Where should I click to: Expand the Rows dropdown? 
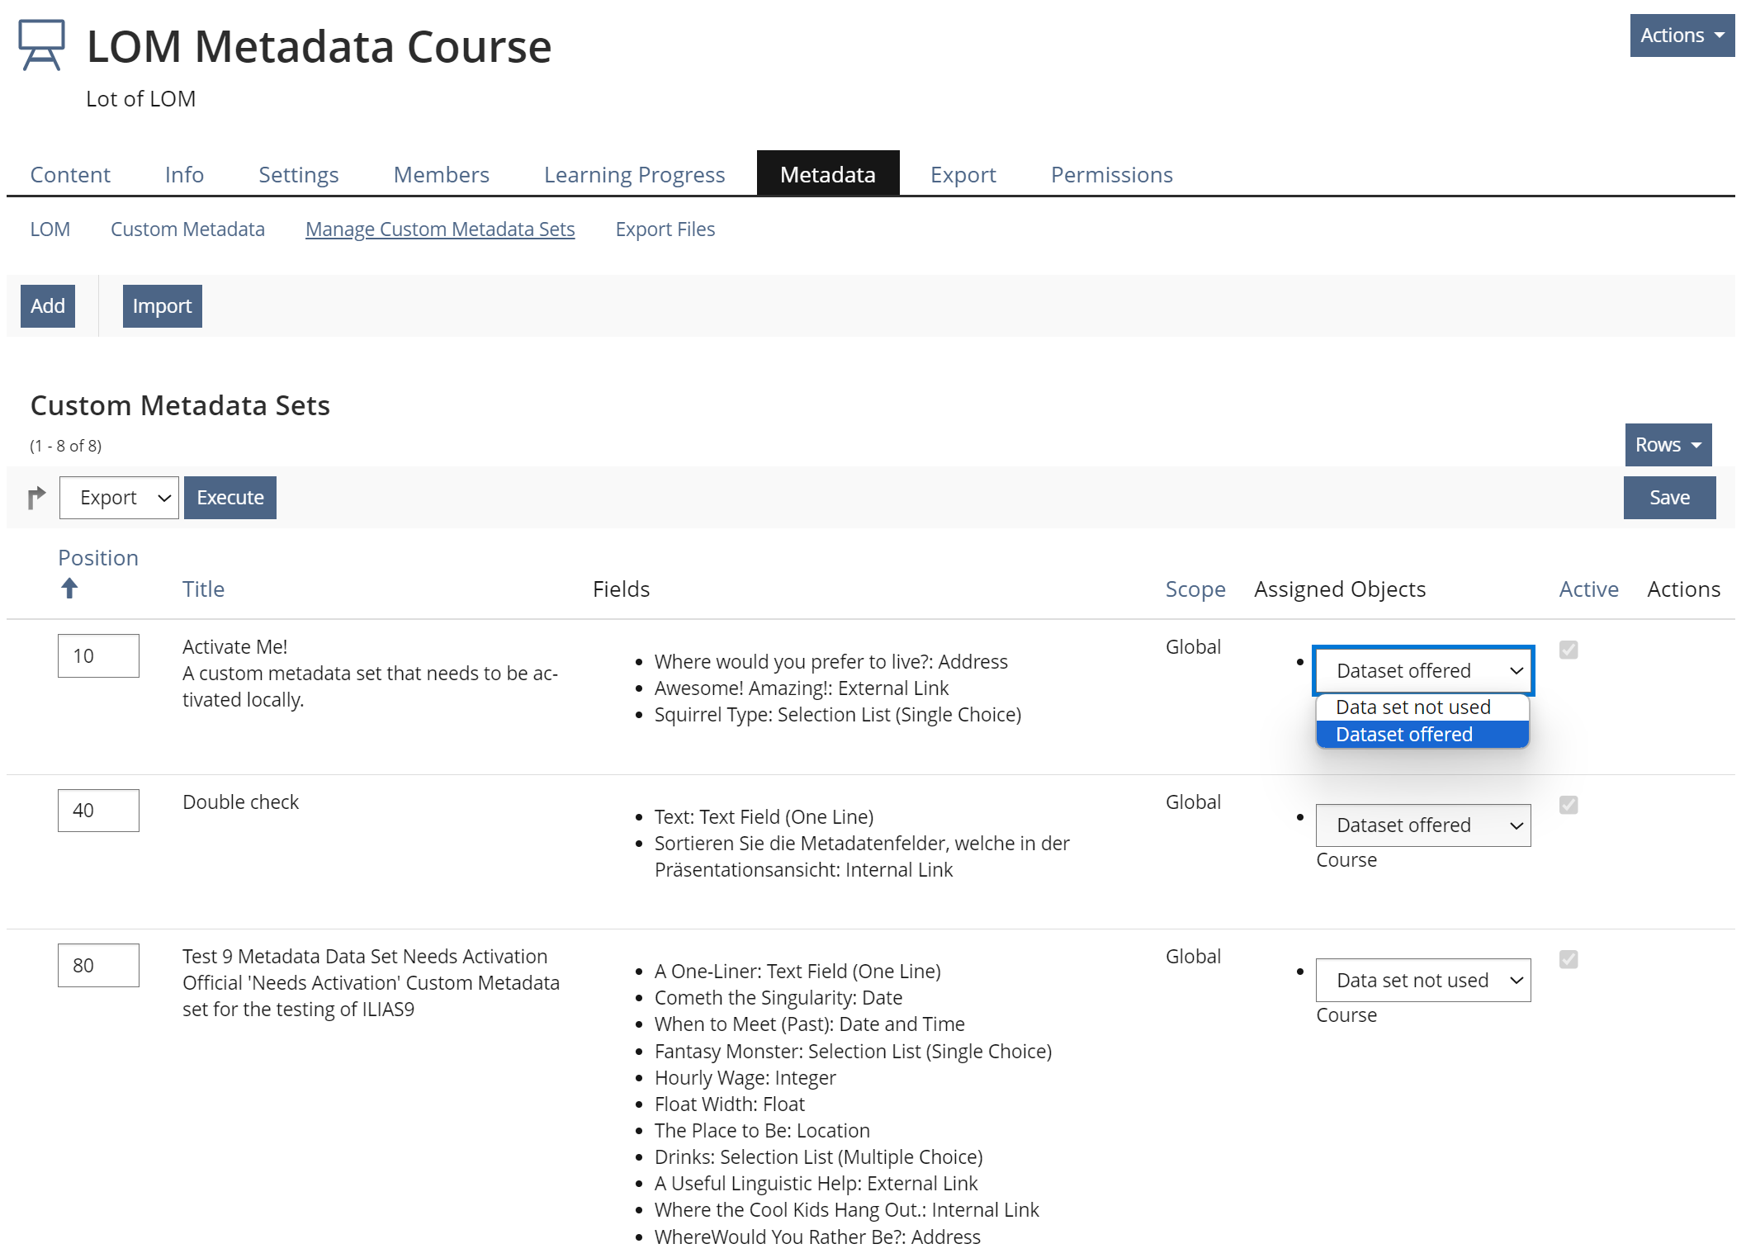click(x=1668, y=445)
